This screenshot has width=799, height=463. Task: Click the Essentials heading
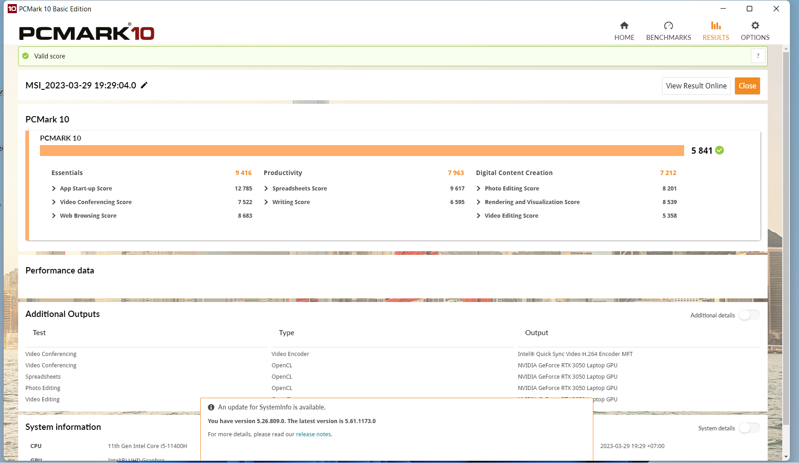(x=67, y=173)
